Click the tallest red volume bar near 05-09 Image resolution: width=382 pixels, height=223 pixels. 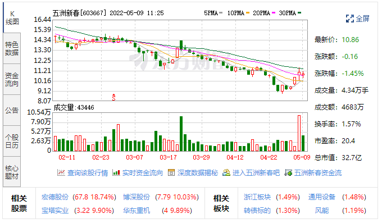click(x=299, y=133)
